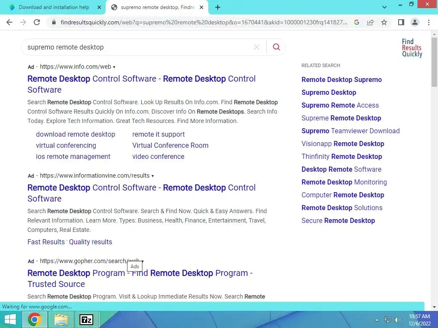This screenshot has width=438, height=328.
Task: Select related search Remote Desktop Supremo
Action: (342, 79)
